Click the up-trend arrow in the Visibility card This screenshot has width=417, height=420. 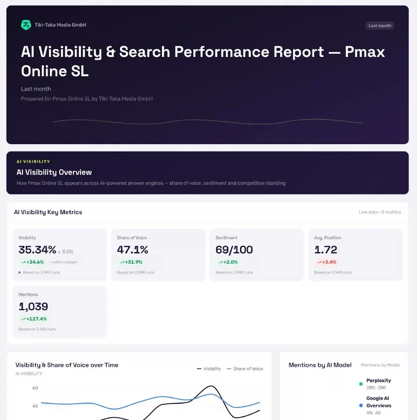tap(23, 262)
